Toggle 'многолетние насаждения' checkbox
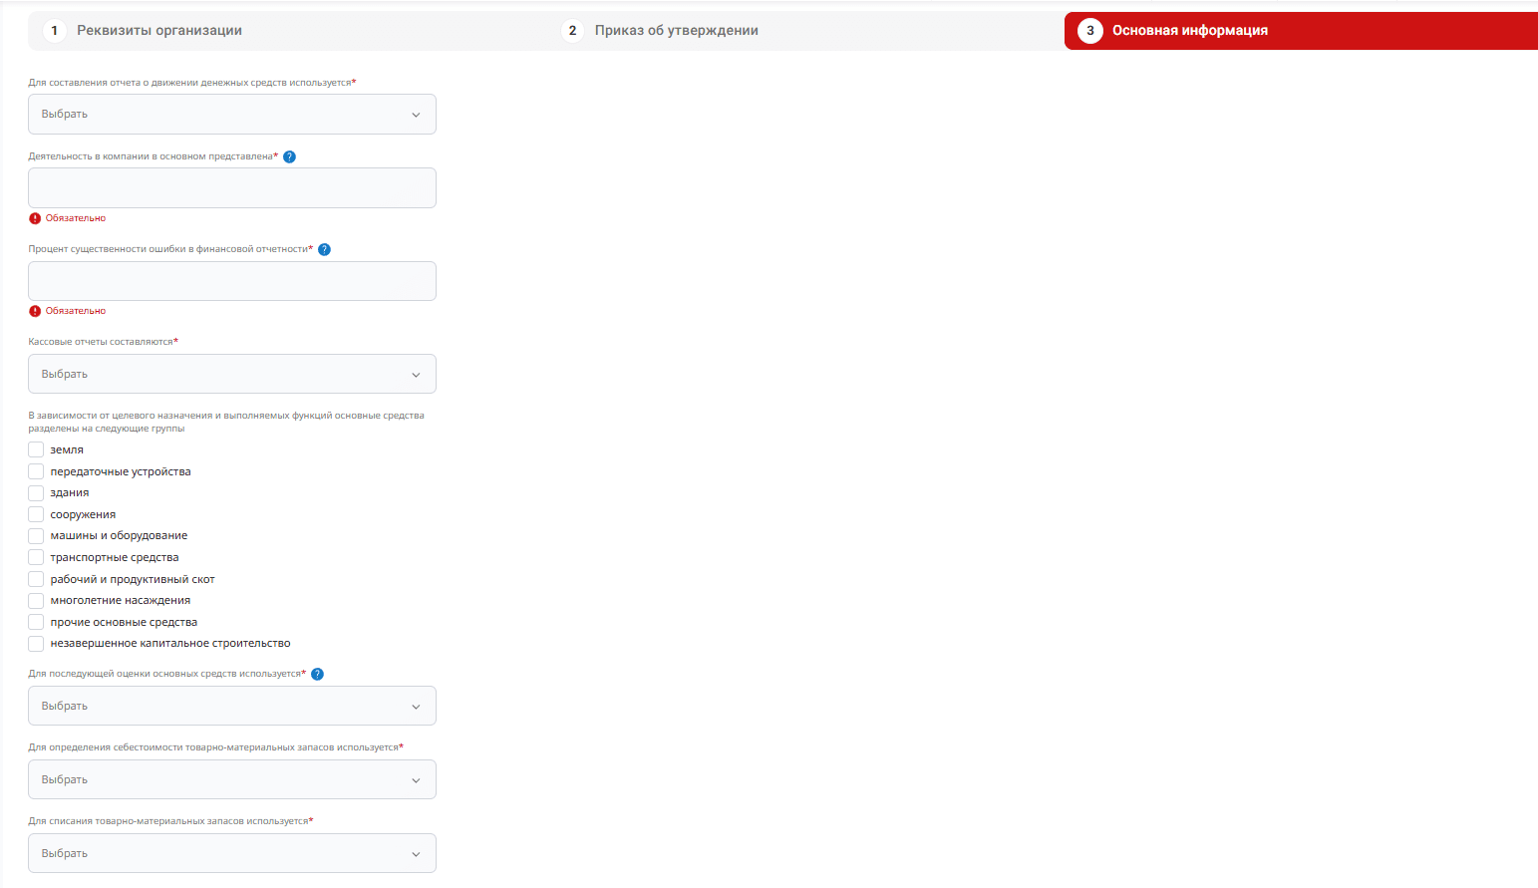 [x=36, y=601]
